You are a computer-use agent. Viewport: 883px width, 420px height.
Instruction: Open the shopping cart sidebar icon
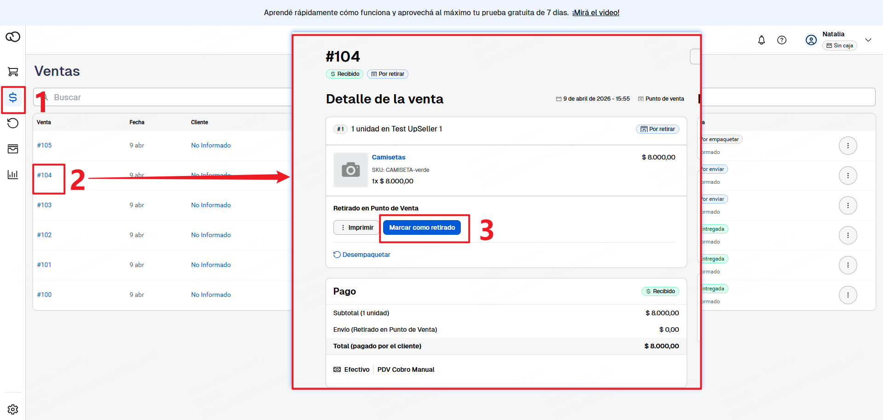[13, 72]
